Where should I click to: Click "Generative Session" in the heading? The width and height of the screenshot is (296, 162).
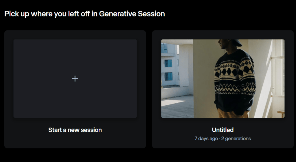click(x=132, y=14)
